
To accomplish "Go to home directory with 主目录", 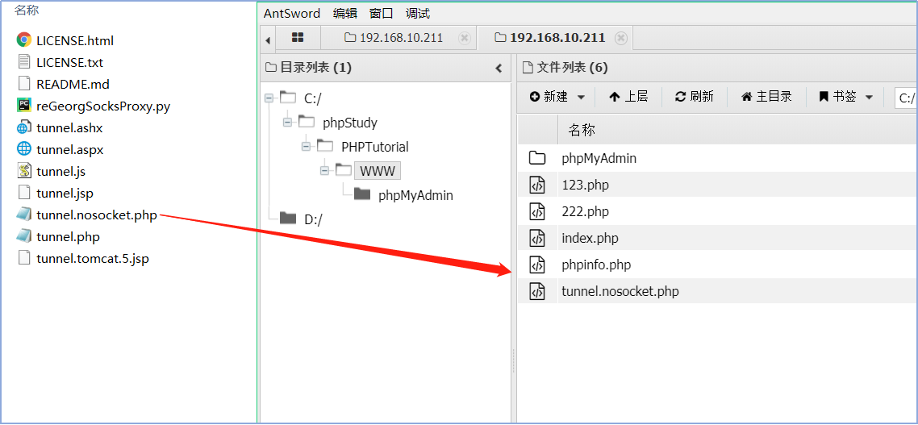I will [x=766, y=97].
